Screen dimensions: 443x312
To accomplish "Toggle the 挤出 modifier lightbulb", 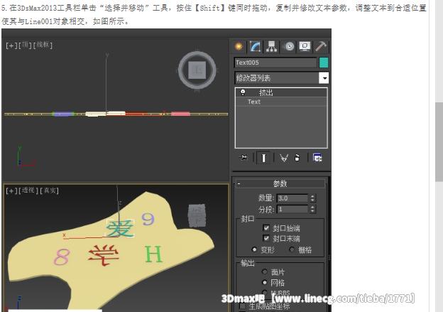I will (243, 92).
